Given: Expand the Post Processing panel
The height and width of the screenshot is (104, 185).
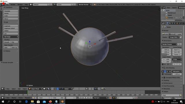Looking at the screenshot, I should pos(169,86).
